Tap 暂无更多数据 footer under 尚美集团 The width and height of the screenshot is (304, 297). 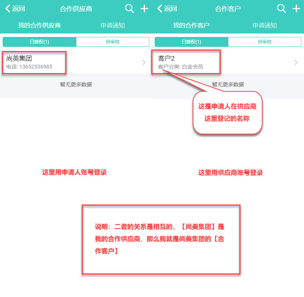[76, 85]
